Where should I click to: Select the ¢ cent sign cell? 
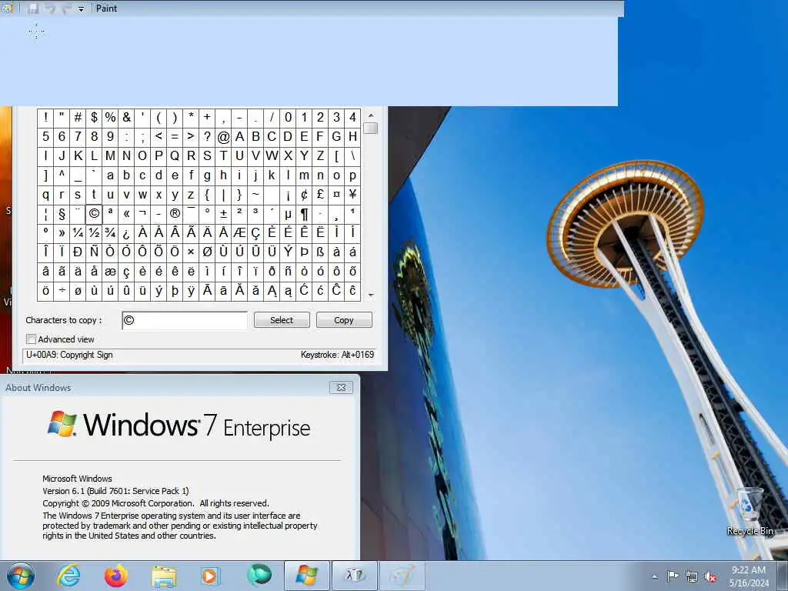[304, 195]
